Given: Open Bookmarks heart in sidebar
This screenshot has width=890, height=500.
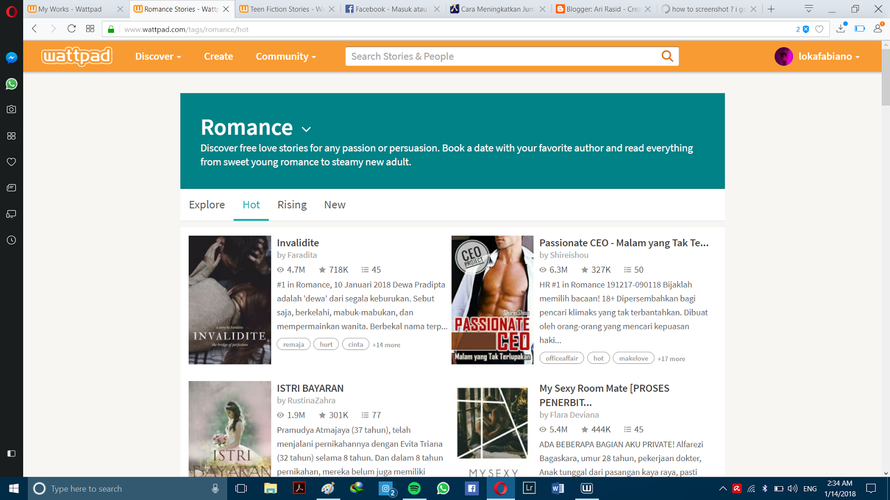Looking at the screenshot, I should click(11, 162).
